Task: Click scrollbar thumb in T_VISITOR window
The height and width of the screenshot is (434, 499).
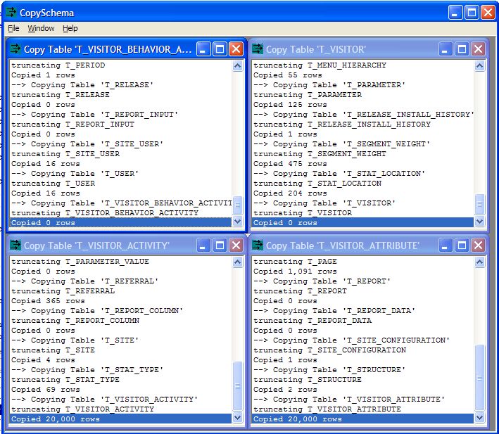Action: pyautogui.click(x=479, y=205)
